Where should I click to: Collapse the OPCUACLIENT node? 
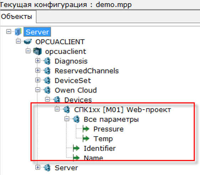point(19,41)
